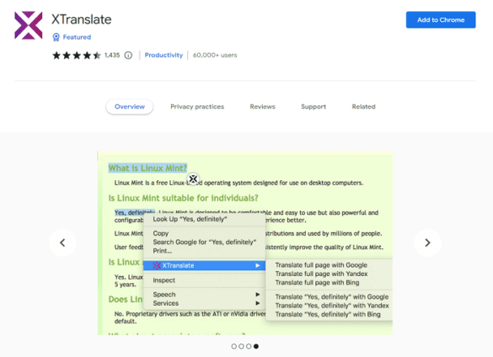This screenshot has height=357, width=493.
Task: Click the XTranslate purple logo icon
Action: [29, 25]
